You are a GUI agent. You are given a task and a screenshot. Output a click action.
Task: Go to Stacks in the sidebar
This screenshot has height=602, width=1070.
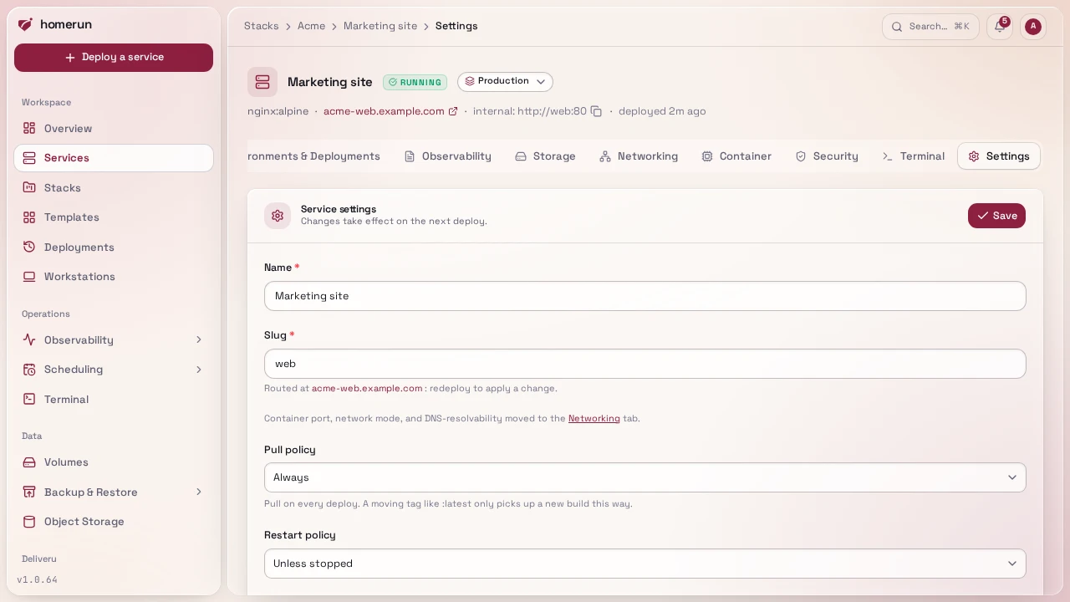(114, 188)
